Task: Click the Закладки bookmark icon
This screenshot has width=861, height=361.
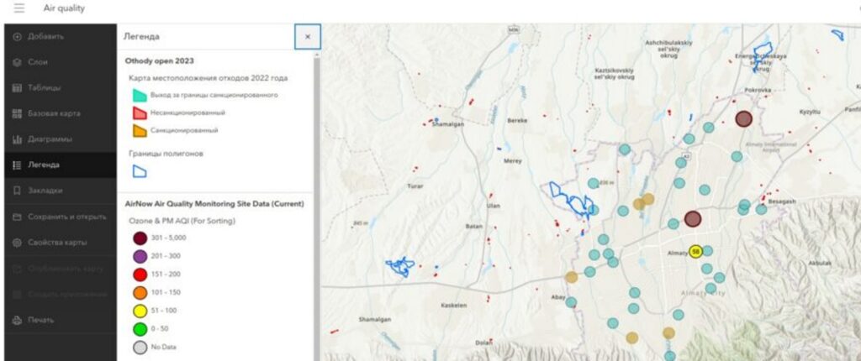Action: 17,191
